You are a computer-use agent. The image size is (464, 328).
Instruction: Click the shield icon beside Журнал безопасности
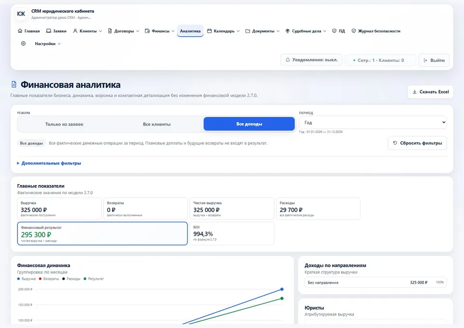coord(354,31)
